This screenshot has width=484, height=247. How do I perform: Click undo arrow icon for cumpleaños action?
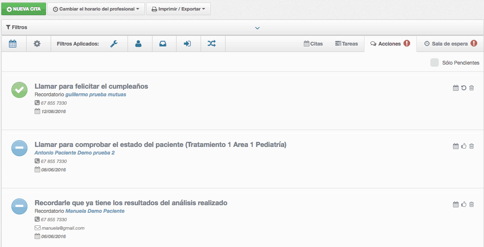(x=464, y=88)
